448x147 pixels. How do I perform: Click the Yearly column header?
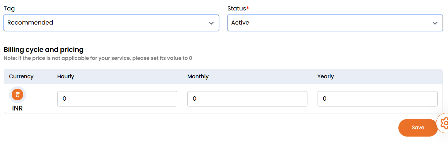326,76
